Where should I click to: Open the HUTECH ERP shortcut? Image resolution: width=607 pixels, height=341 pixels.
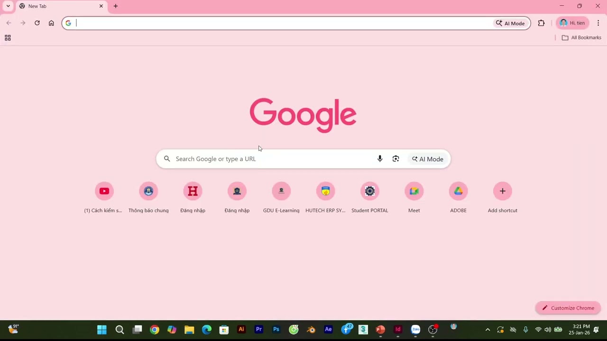point(325,197)
